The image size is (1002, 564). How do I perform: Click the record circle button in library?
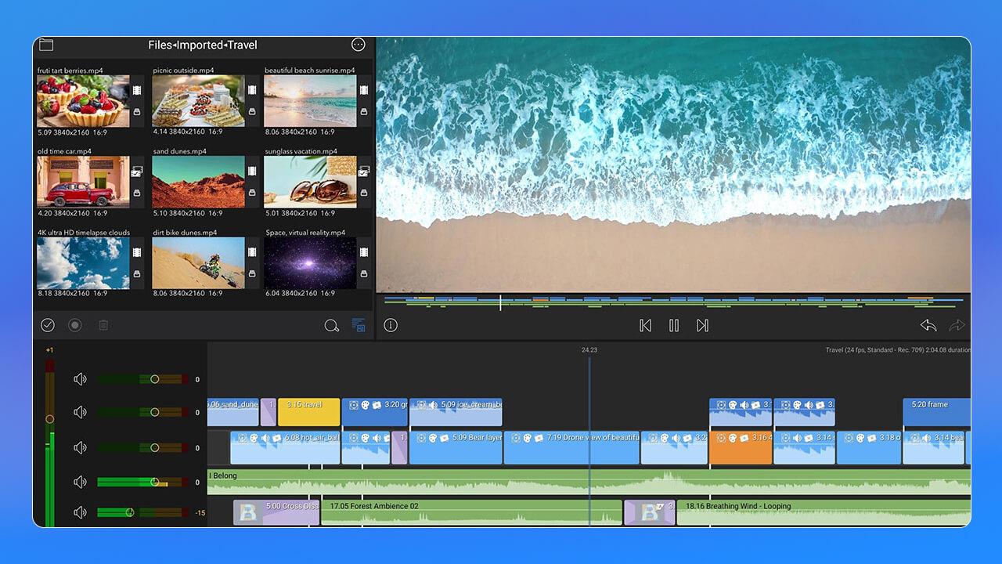click(x=75, y=325)
